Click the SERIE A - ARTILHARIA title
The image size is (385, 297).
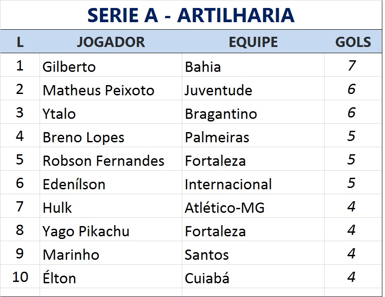[191, 15]
